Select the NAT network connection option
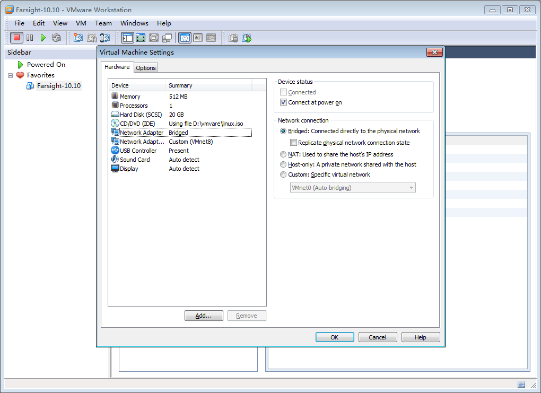 pos(283,154)
